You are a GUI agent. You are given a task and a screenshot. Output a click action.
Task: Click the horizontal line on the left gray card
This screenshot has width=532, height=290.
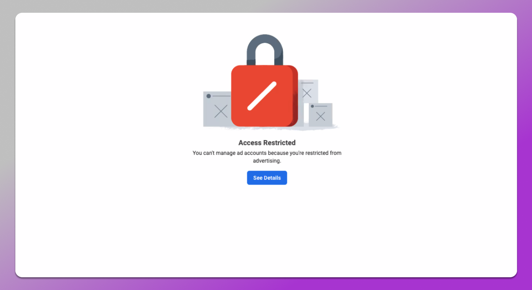pyautogui.click(x=221, y=96)
